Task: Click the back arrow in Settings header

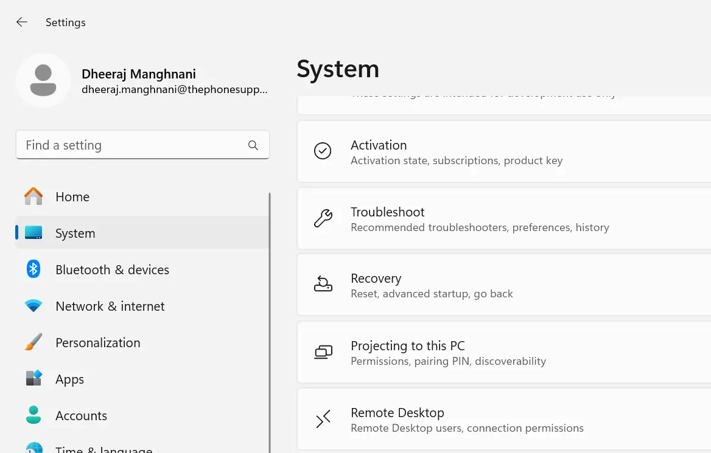Action: [x=22, y=22]
